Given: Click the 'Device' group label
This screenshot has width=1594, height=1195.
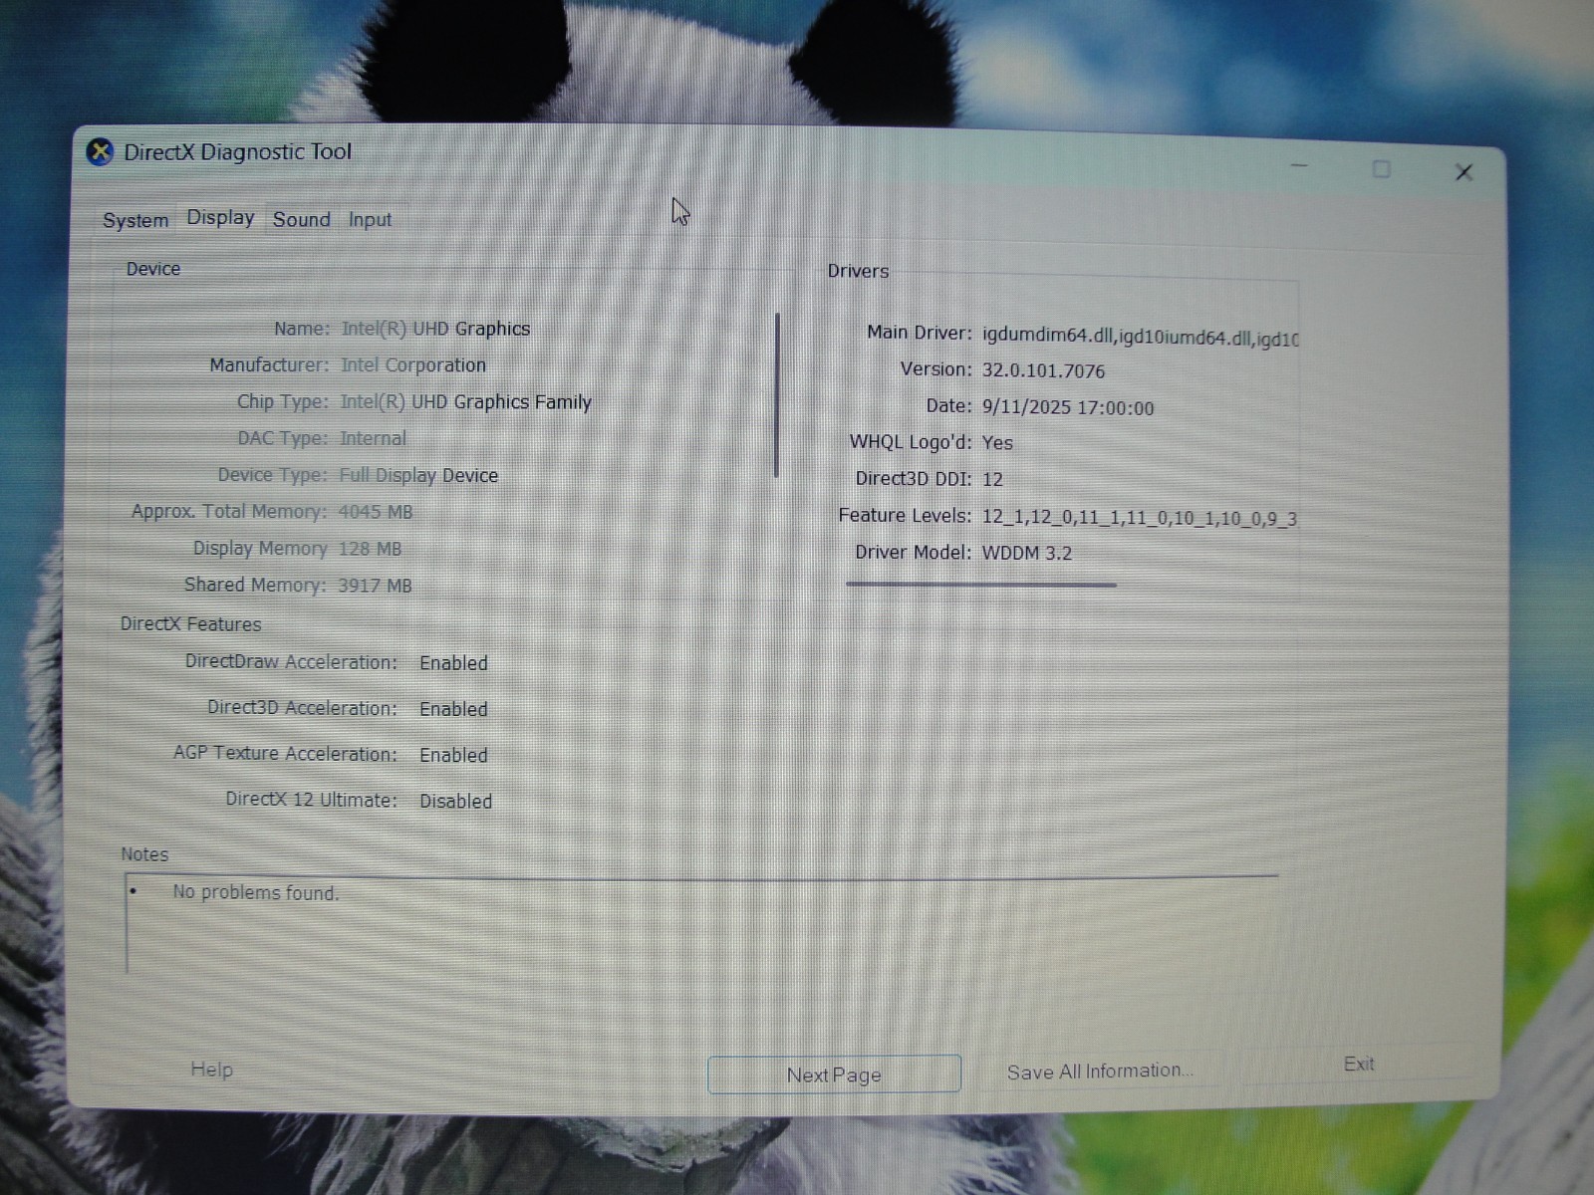Looking at the screenshot, I should [x=153, y=269].
